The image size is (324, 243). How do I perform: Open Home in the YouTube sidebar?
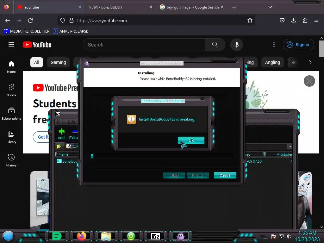[11, 67]
